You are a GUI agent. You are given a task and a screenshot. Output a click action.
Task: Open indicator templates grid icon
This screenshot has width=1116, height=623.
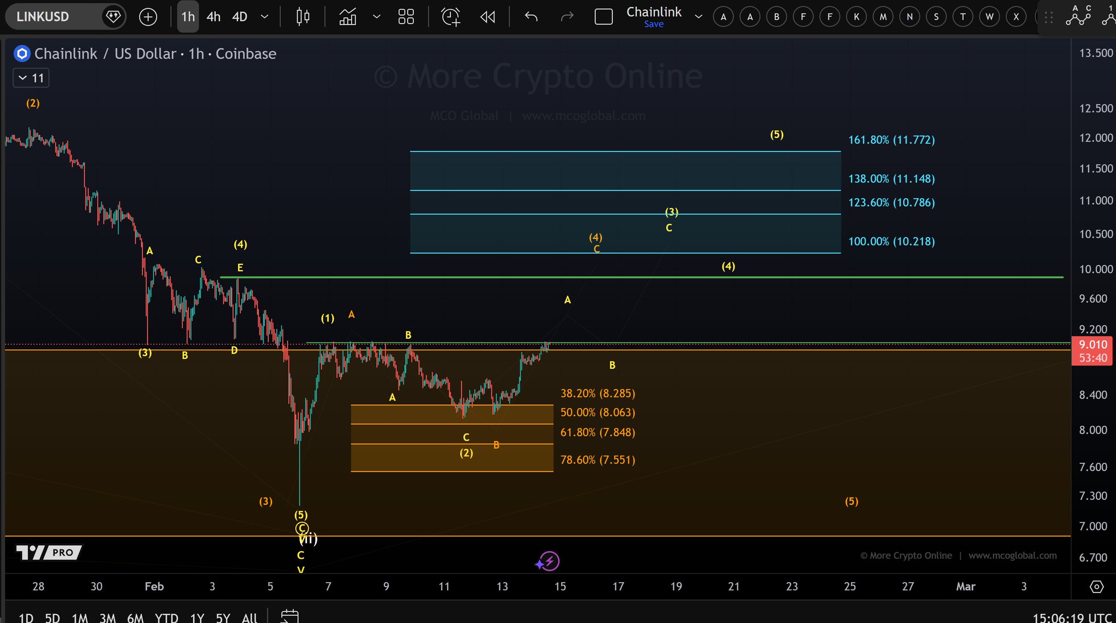406,17
